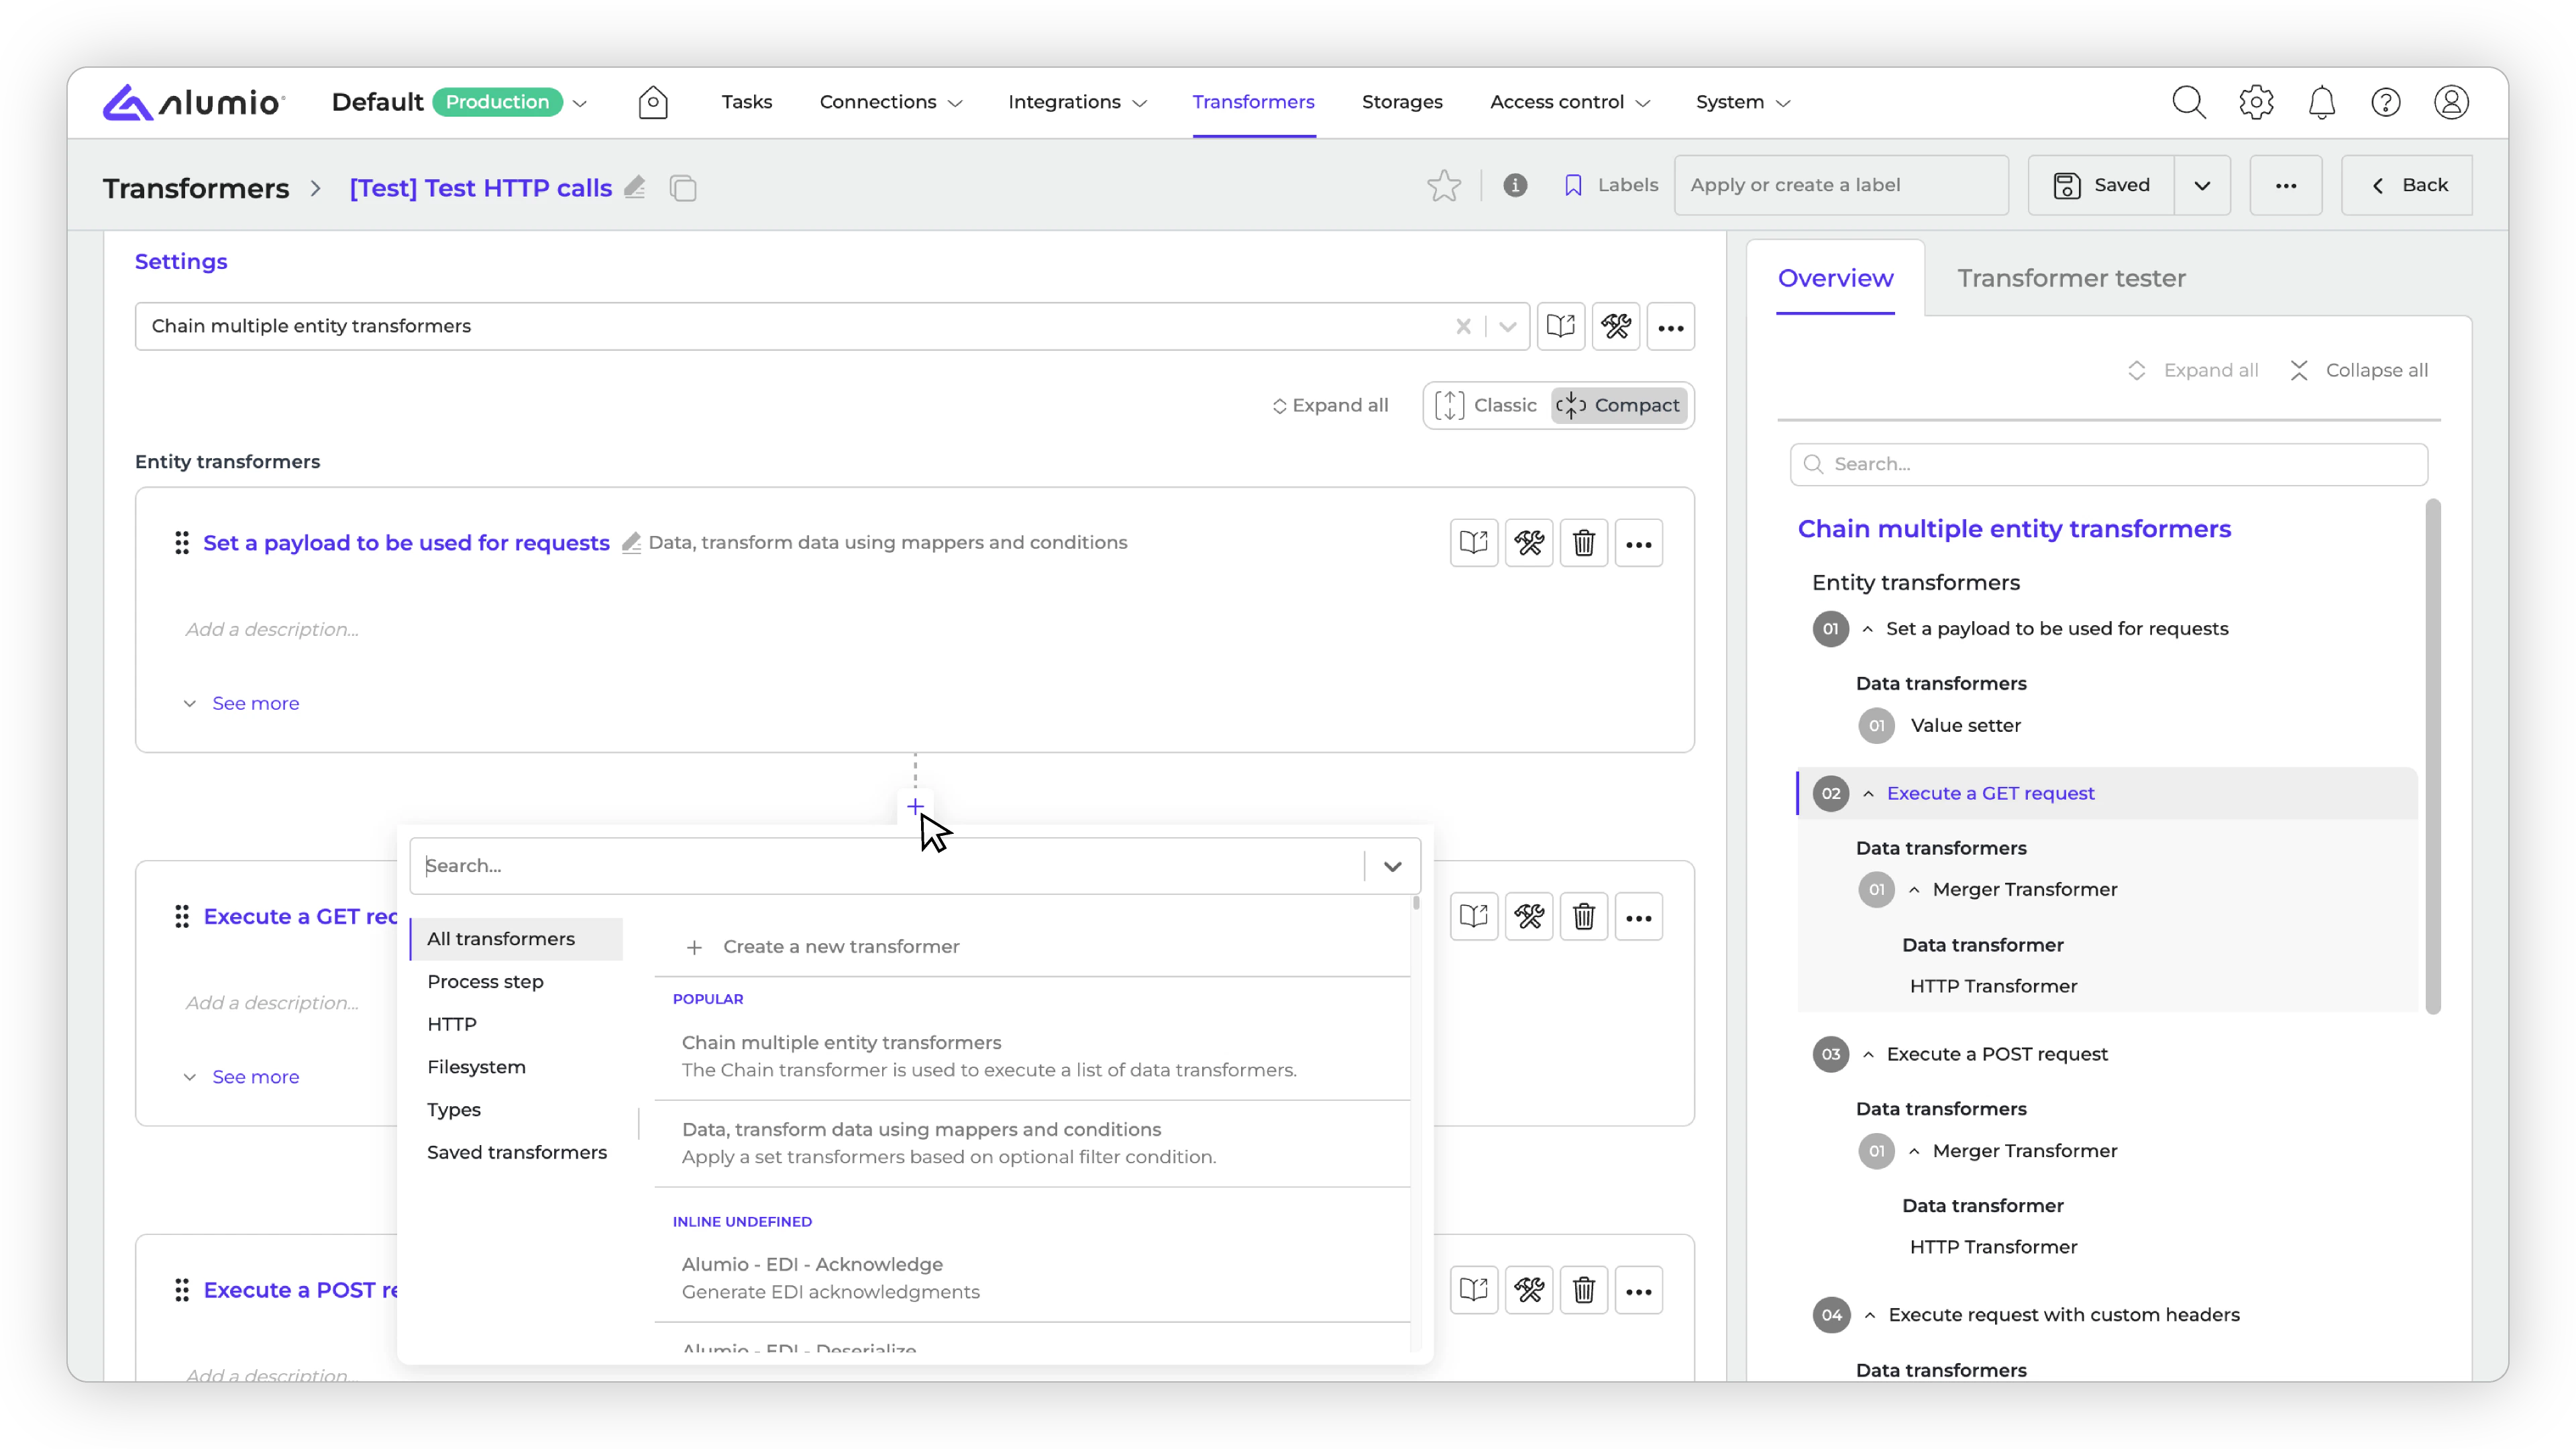
Task: Open more options for Chain settings field
Action: (x=1671, y=326)
